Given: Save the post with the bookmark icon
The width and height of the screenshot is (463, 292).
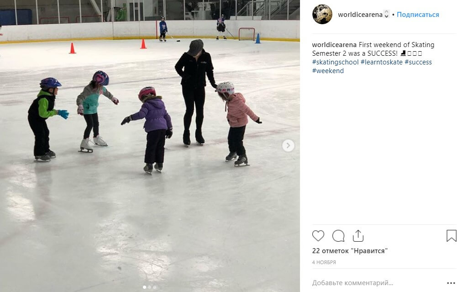Looking at the screenshot, I should click(x=451, y=235).
